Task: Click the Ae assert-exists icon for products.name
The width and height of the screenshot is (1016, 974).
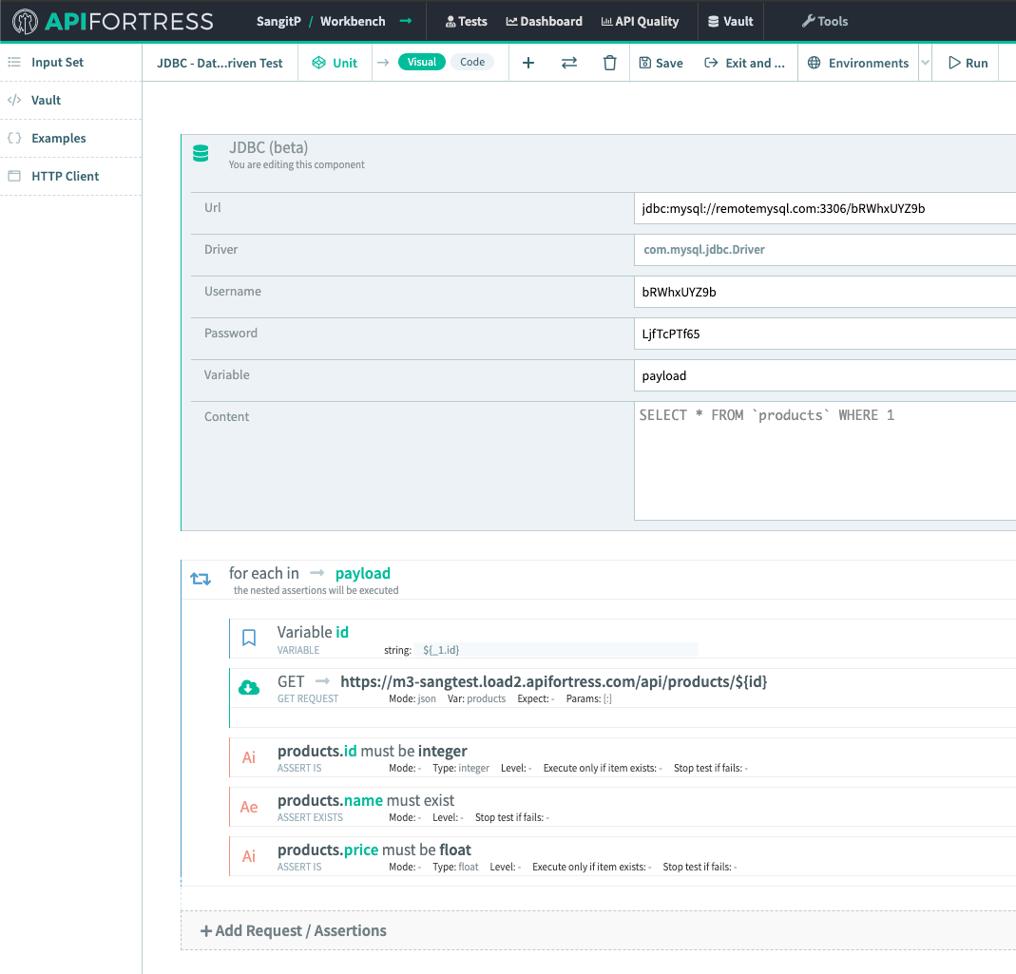Action: point(249,807)
